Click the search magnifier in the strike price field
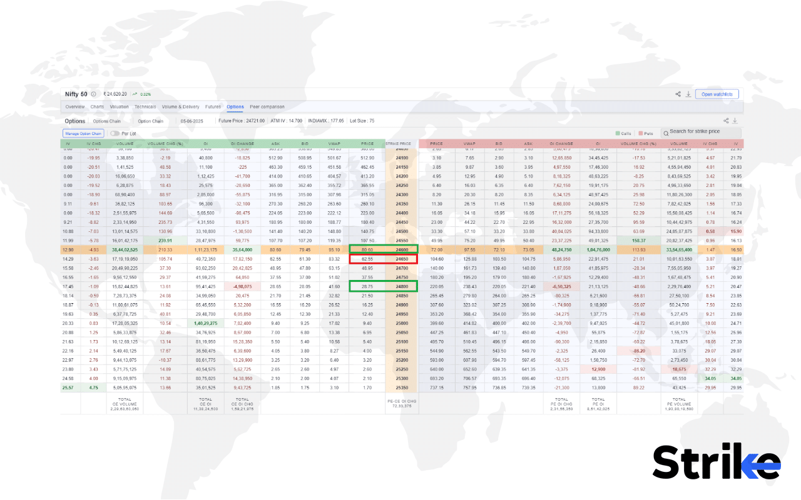The width and height of the screenshot is (801, 500). point(666,132)
